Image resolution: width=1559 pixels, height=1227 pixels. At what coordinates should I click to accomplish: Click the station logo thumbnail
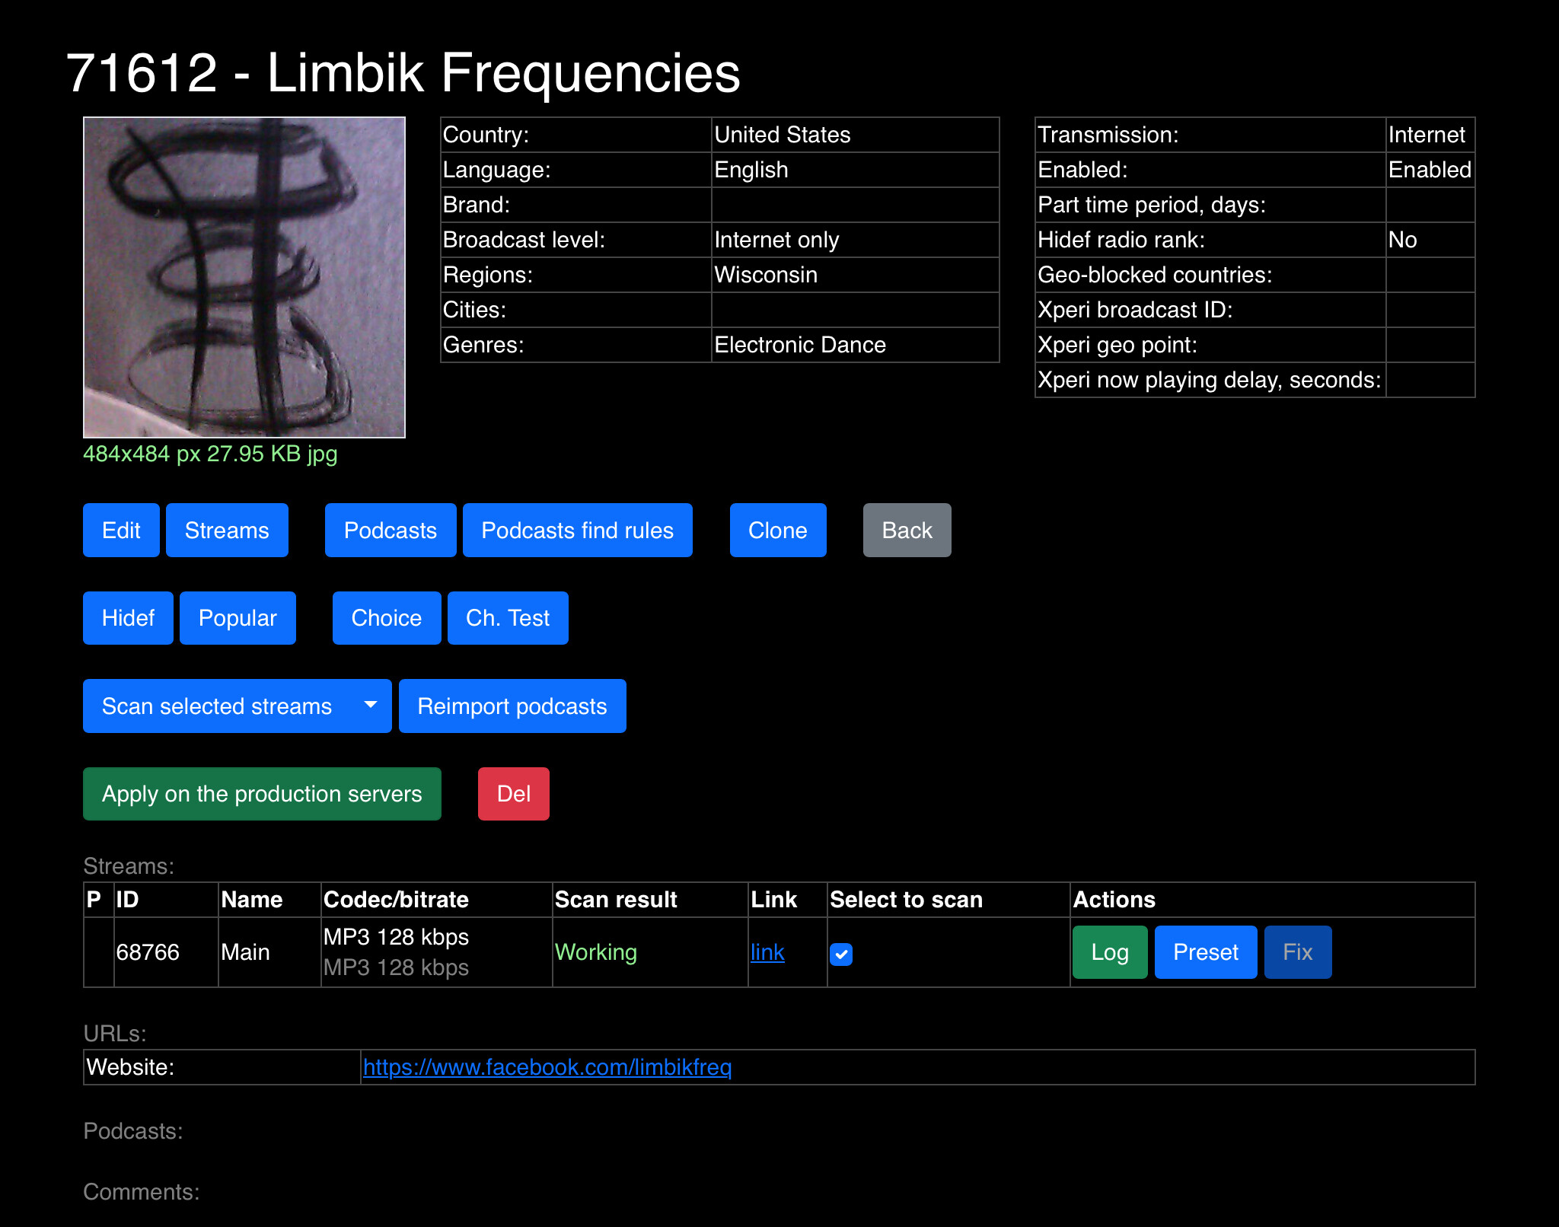[244, 277]
